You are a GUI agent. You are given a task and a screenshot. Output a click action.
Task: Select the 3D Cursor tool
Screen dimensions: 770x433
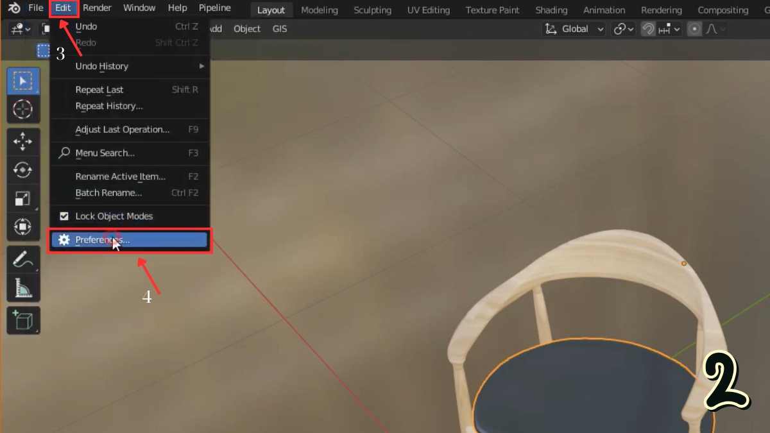point(23,109)
